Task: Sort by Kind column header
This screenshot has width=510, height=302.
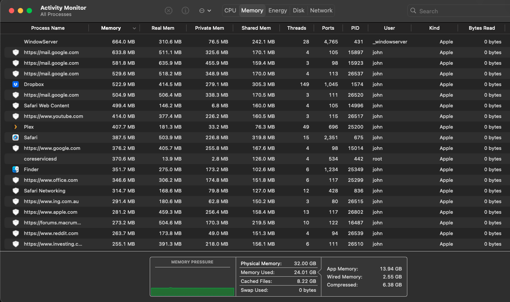Action: (x=434, y=28)
